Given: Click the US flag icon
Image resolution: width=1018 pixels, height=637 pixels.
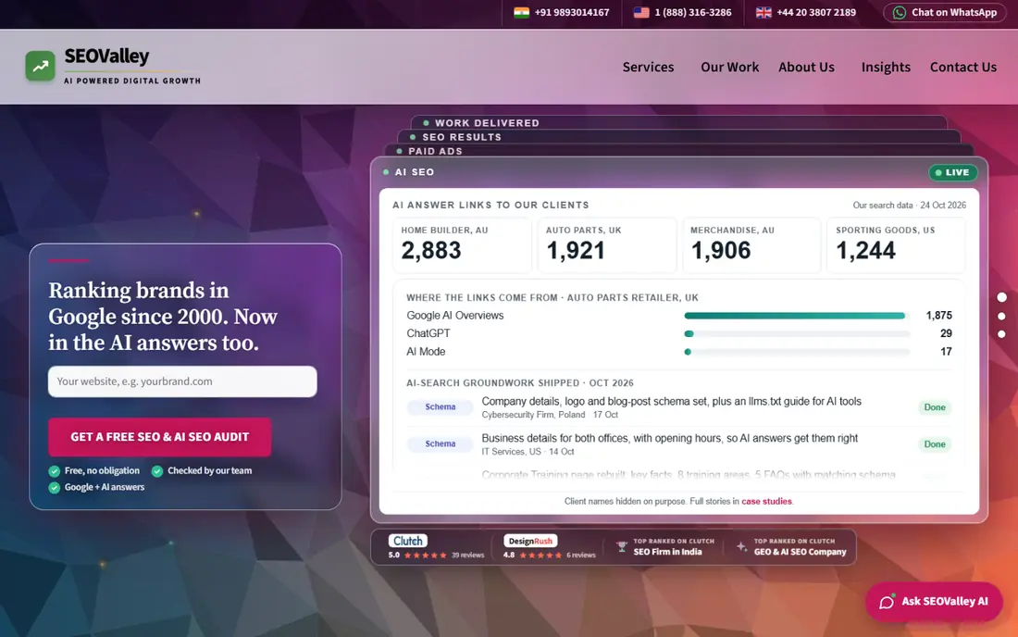Looking at the screenshot, I should coord(641,12).
